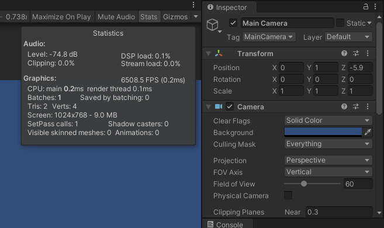Collapse the Transform component foldout
This screenshot has height=228, width=384.
(209, 53)
